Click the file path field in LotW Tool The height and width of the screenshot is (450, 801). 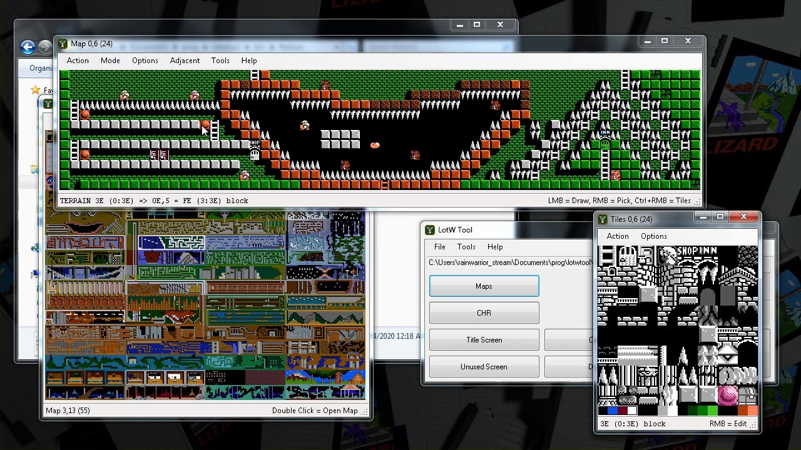tap(510, 262)
